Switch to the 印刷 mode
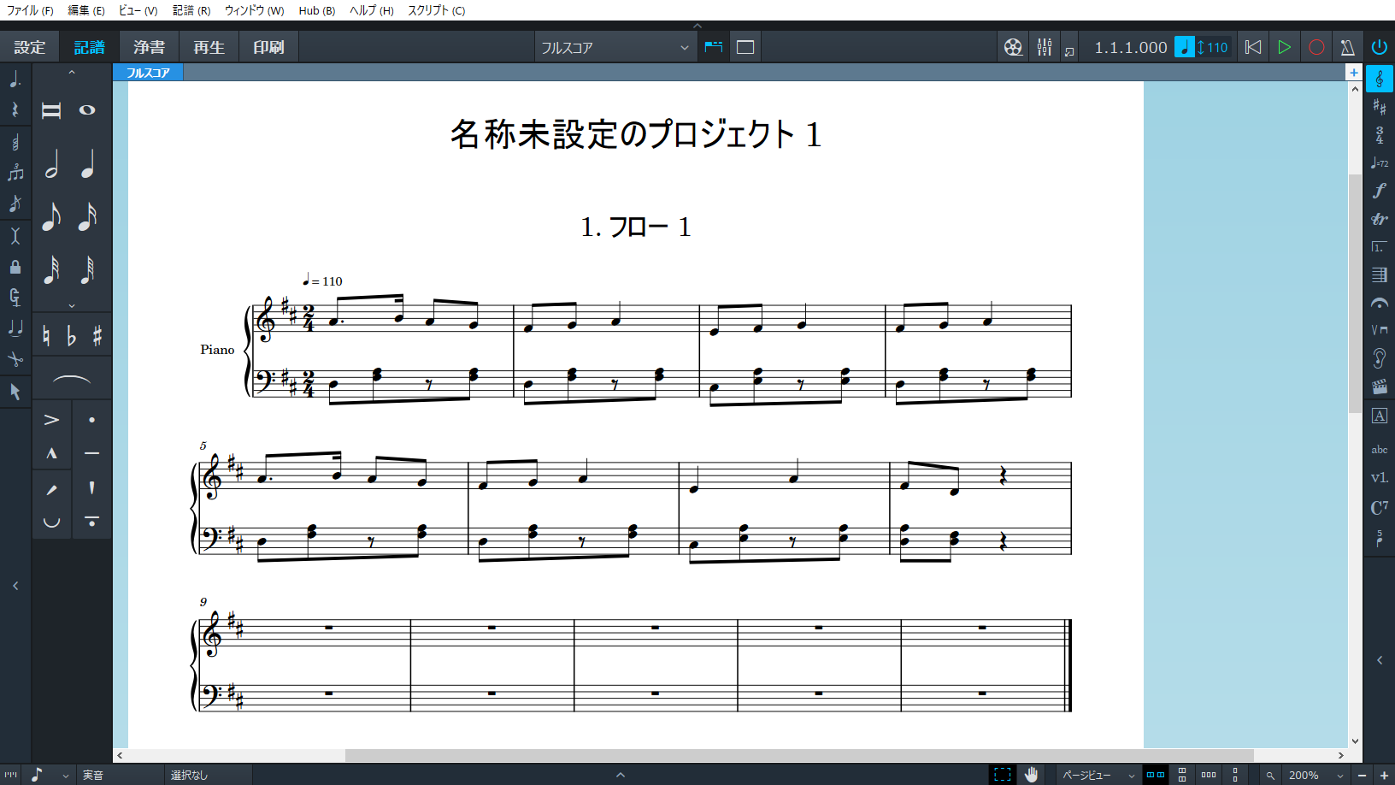The image size is (1395, 785). [268, 47]
